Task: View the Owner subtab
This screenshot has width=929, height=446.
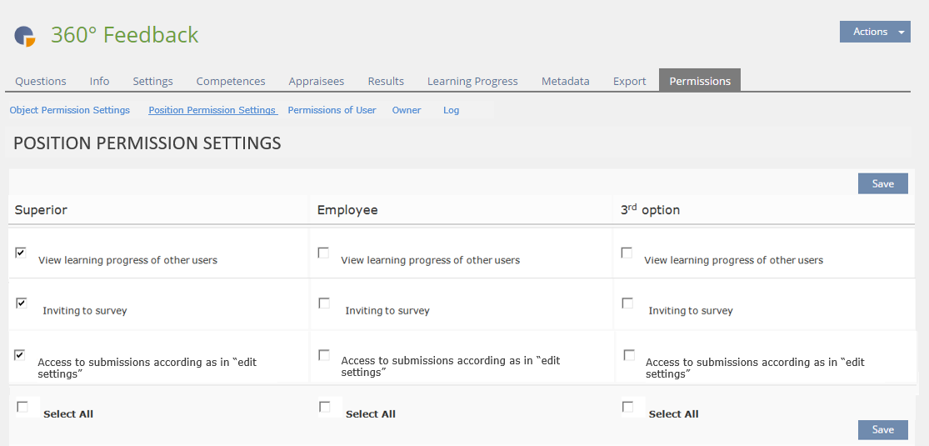Action: coord(407,110)
